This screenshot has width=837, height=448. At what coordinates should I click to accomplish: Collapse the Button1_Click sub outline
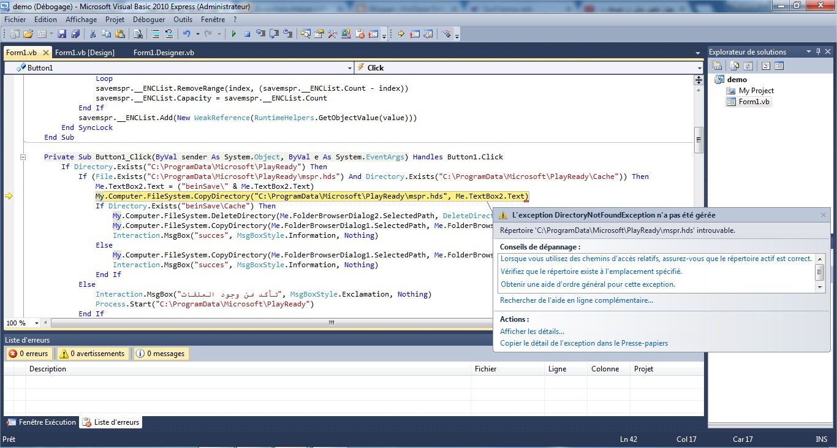click(23, 157)
